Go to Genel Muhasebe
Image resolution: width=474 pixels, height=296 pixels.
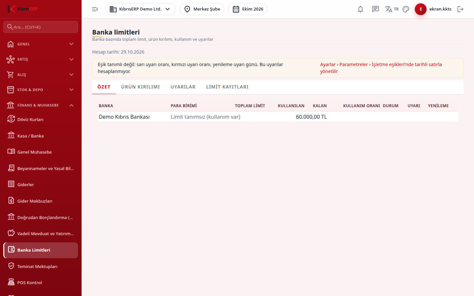(x=41, y=152)
